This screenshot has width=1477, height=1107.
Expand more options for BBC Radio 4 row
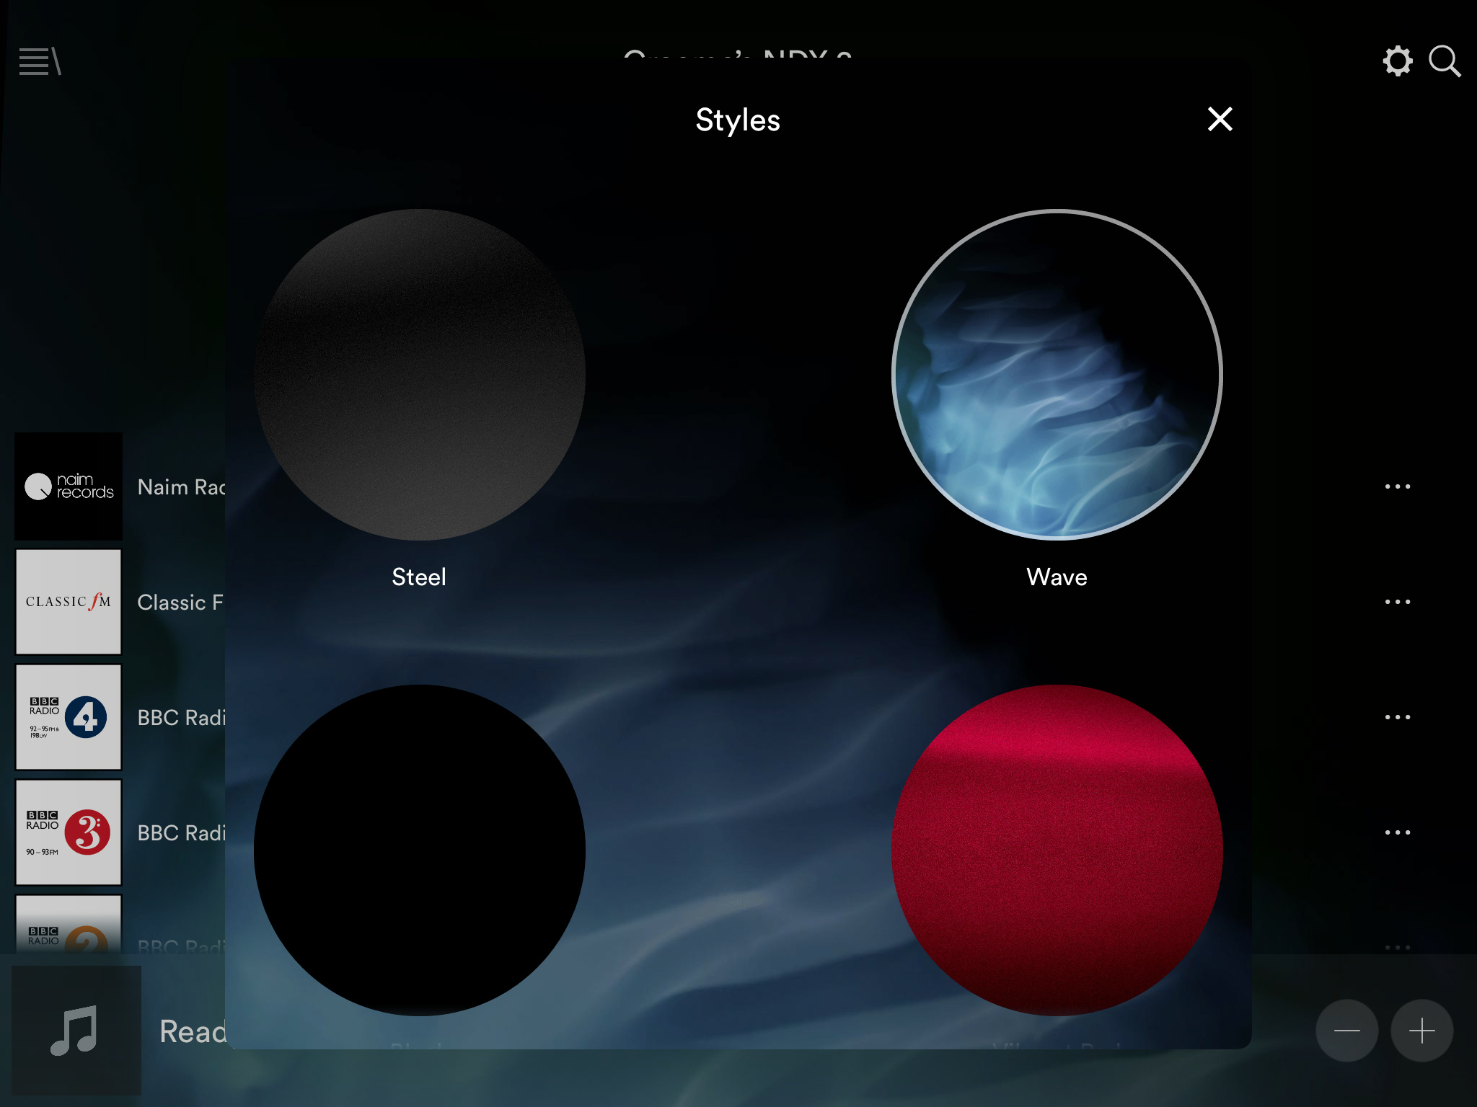[x=1398, y=717]
